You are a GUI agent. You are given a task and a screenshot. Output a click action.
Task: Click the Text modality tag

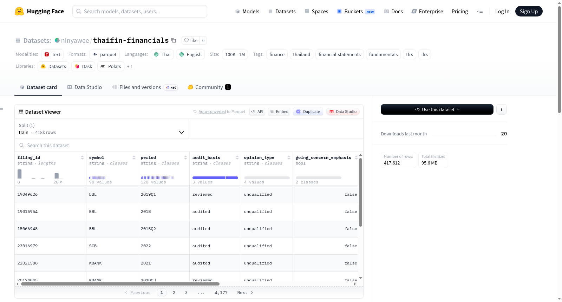(x=52, y=54)
